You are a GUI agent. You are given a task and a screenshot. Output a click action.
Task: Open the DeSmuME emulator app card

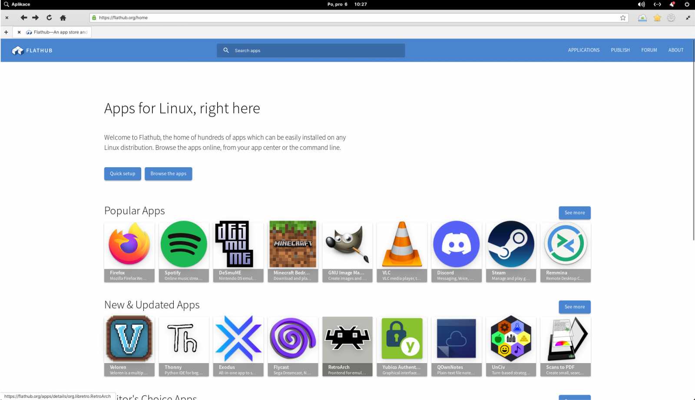(238, 252)
